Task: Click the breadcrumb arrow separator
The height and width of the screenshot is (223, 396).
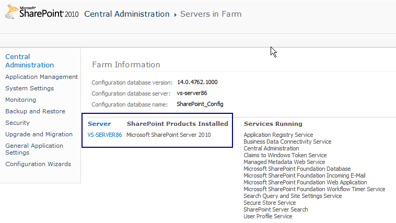Action: (x=175, y=15)
